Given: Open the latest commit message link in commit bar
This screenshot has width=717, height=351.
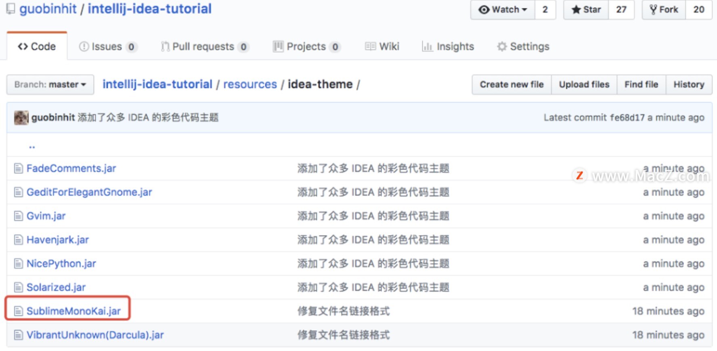Looking at the screenshot, I should (x=148, y=117).
